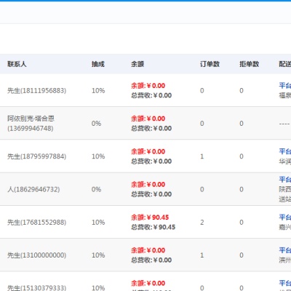Screen dimensions: 291x291
Task: Click rejected count 0 in 13100000000 row
Action: point(242,255)
